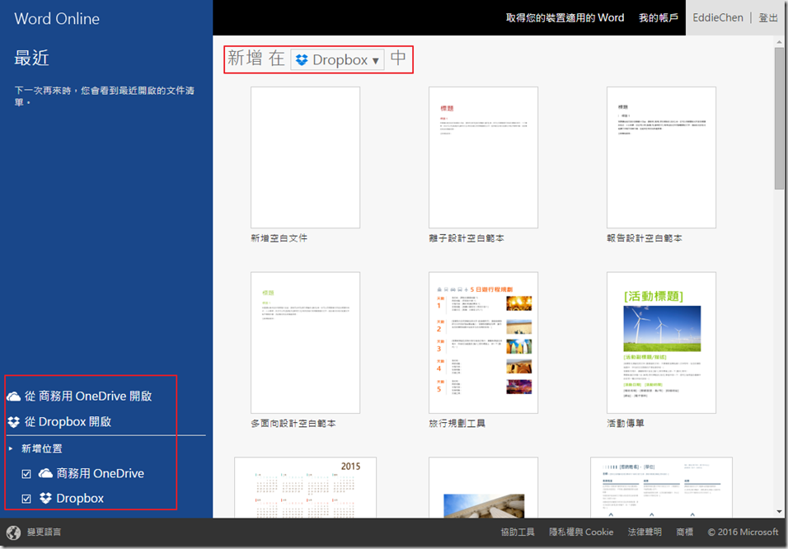
Task: Click the cloud icon next to 商務用 OneDrive checkbox
Action: pyautogui.click(x=45, y=474)
